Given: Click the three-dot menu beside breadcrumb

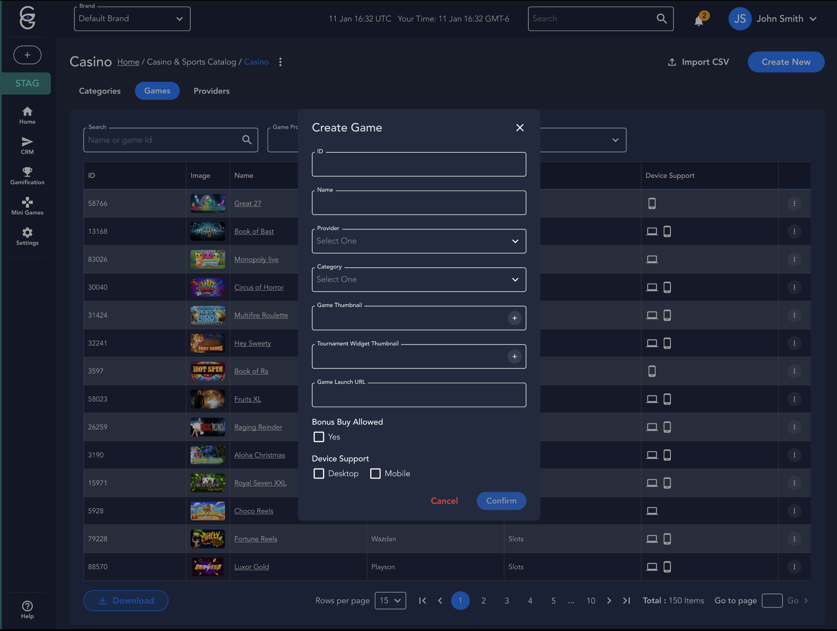Looking at the screenshot, I should tap(280, 62).
